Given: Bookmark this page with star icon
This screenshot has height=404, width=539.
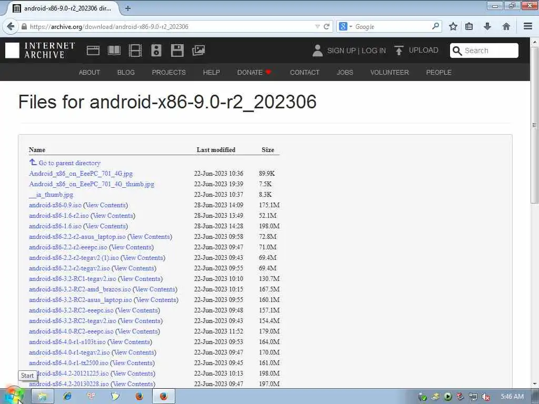Looking at the screenshot, I should click(x=453, y=26).
